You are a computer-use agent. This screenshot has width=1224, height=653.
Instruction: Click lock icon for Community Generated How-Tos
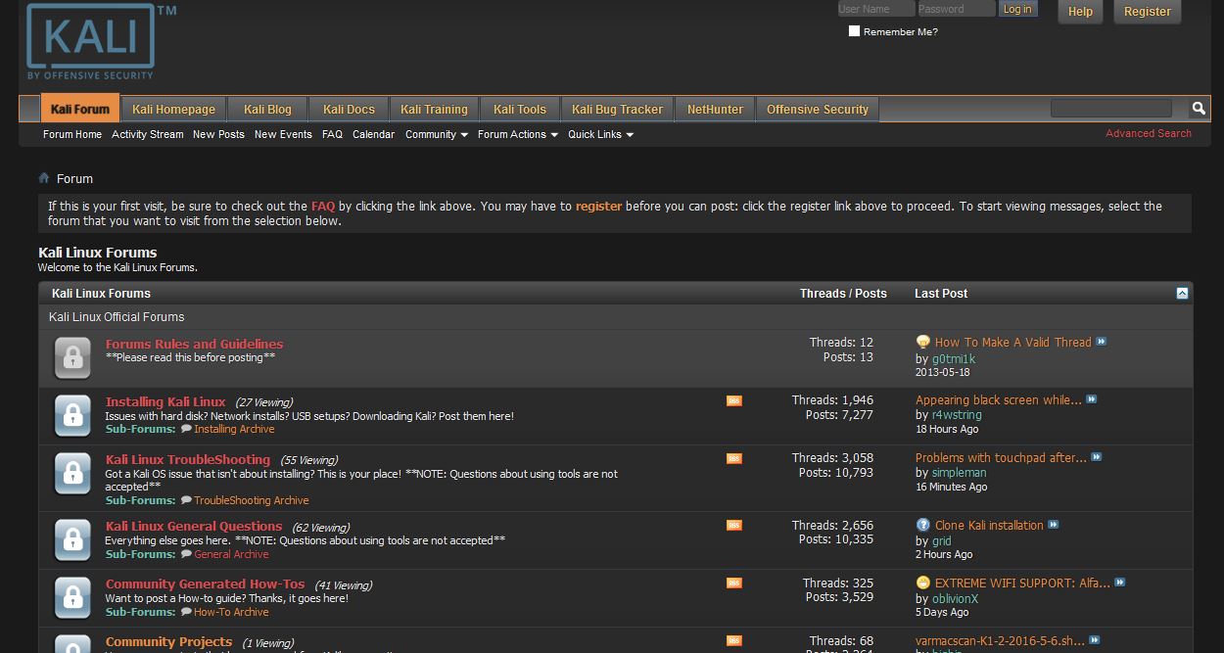(72, 597)
